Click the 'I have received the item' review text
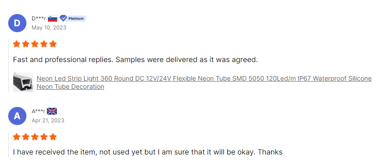Viewport: 385px width, 164px height. pyautogui.click(x=147, y=152)
